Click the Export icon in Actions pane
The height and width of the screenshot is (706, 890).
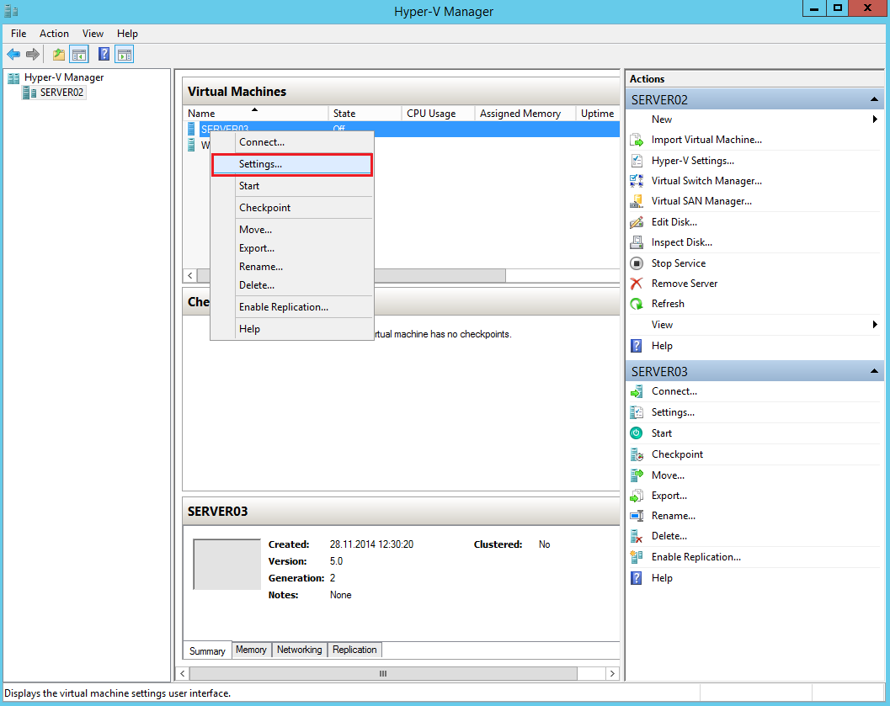click(637, 496)
